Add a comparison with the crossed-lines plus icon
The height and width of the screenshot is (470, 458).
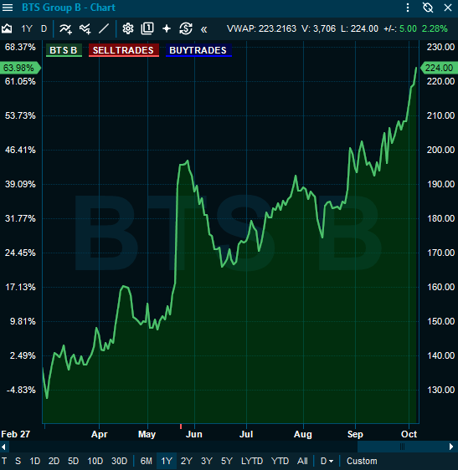[x=85, y=28]
